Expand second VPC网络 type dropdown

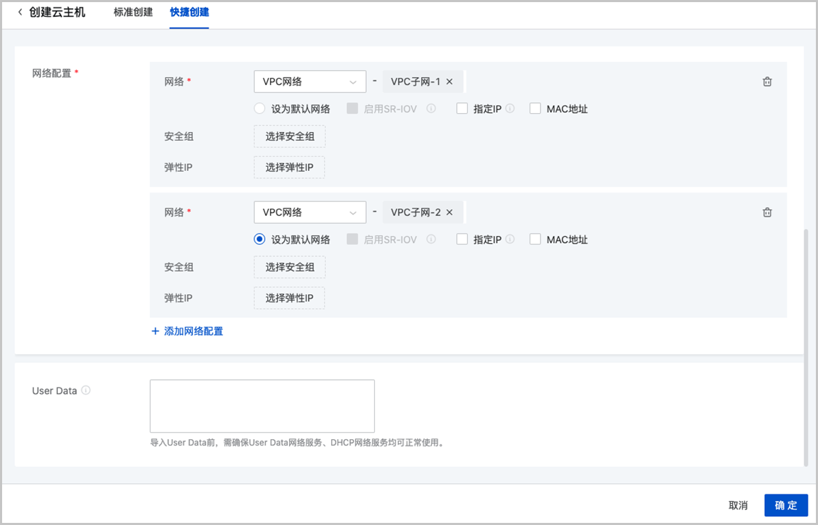coord(309,212)
